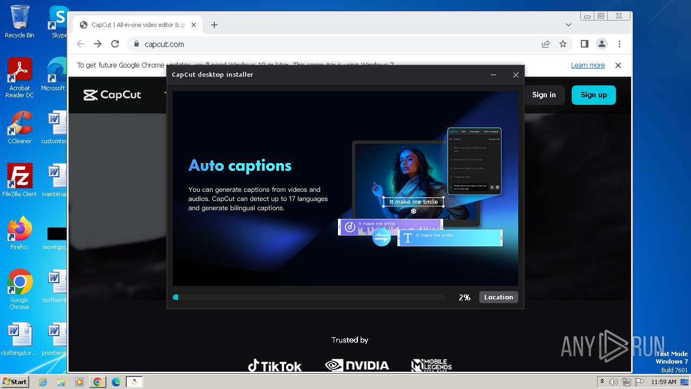Click NVIDIA logo under Trusted by
This screenshot has height=389, width=691.
(x=357, y=366)
